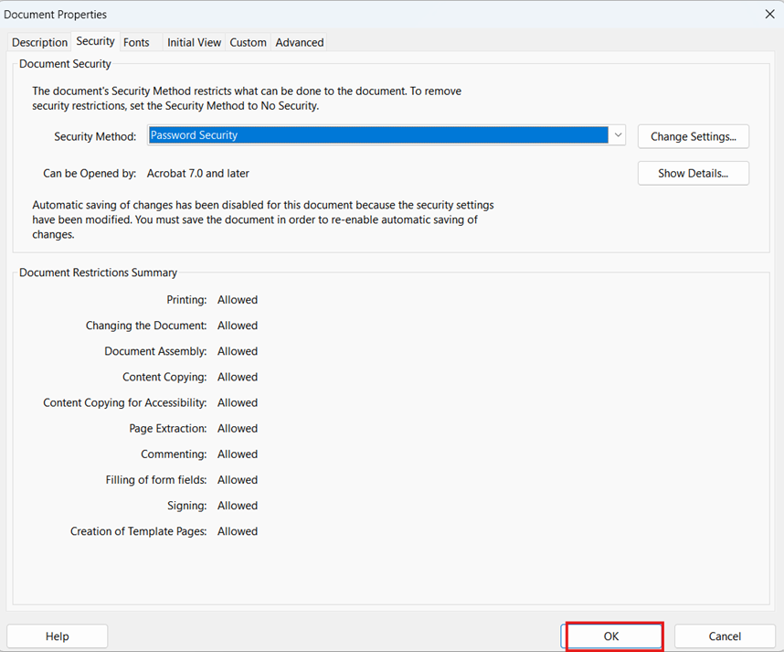Click the Show Details button

(x=693, y=173)
